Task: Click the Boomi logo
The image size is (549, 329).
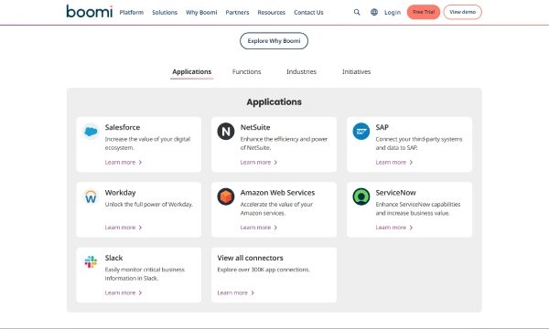Action: (90, 12)
